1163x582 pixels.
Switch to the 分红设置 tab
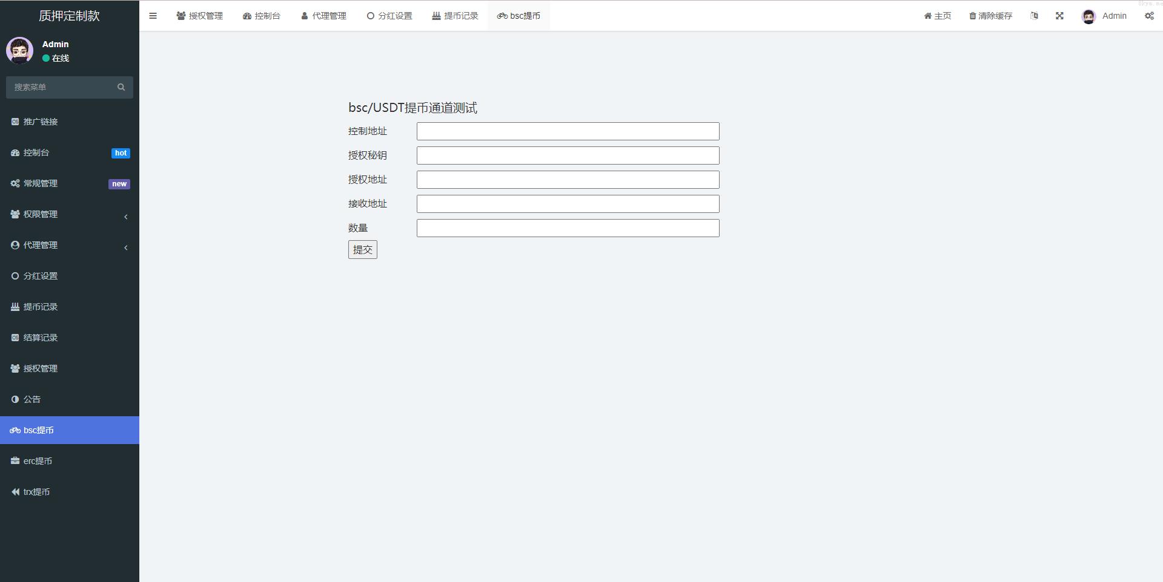(x=389, y=16)
